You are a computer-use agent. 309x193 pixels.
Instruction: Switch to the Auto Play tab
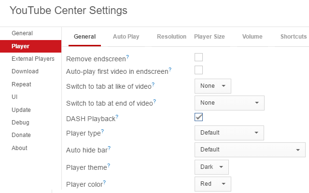(126, 37)
